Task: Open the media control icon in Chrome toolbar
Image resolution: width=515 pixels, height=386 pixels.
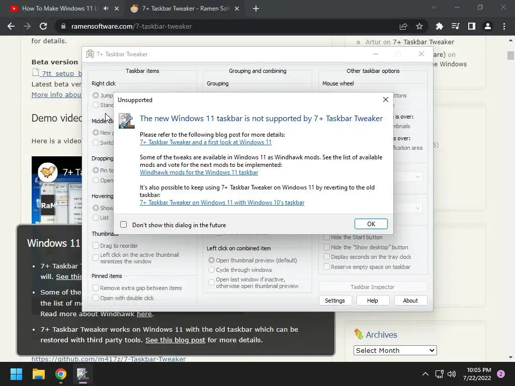Action: coord(455,26)
